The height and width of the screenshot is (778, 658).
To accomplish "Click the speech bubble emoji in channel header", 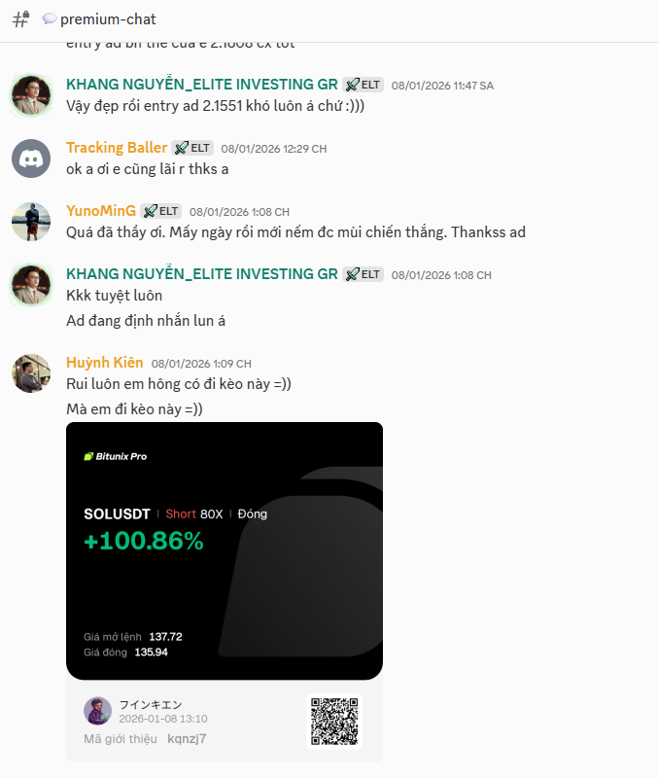I will (50, 18).
